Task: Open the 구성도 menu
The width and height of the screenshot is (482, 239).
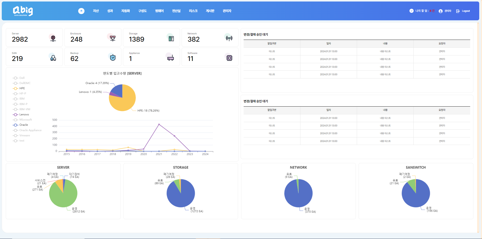Action: 142,11
